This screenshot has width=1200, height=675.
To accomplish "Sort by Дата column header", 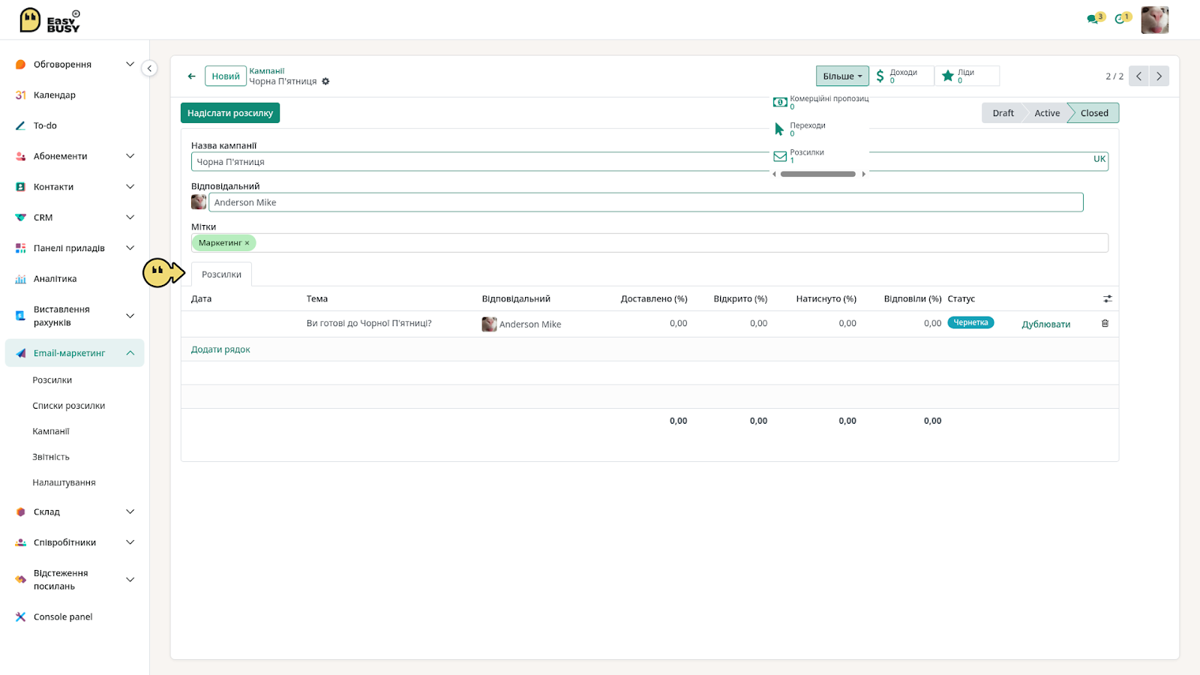I will coord(201,298).
